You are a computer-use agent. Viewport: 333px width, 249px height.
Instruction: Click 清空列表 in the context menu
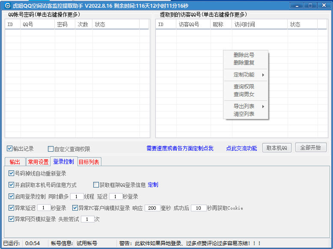[246, 114]
